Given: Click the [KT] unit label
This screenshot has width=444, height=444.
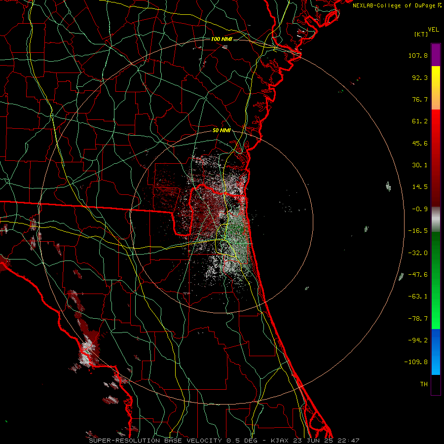Looking at the screenshot, I should click(421, 34).
